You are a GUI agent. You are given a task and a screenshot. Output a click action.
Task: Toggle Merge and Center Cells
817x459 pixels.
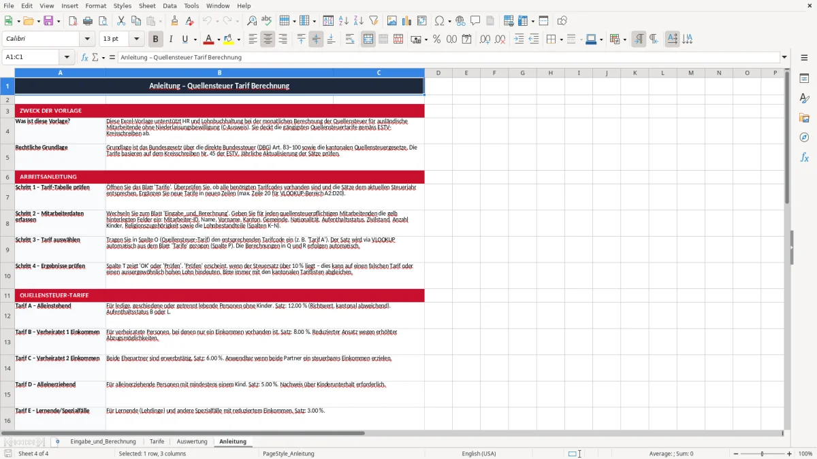tap(368, 39)
